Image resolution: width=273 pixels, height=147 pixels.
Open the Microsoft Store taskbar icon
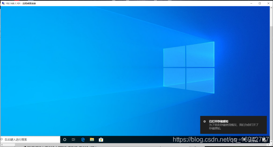(x=101, y=140)
